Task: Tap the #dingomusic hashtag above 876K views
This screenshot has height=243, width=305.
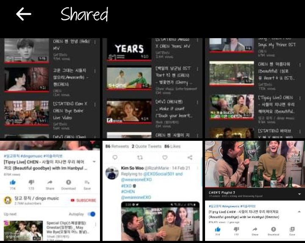Action: [x=31, y=156]
